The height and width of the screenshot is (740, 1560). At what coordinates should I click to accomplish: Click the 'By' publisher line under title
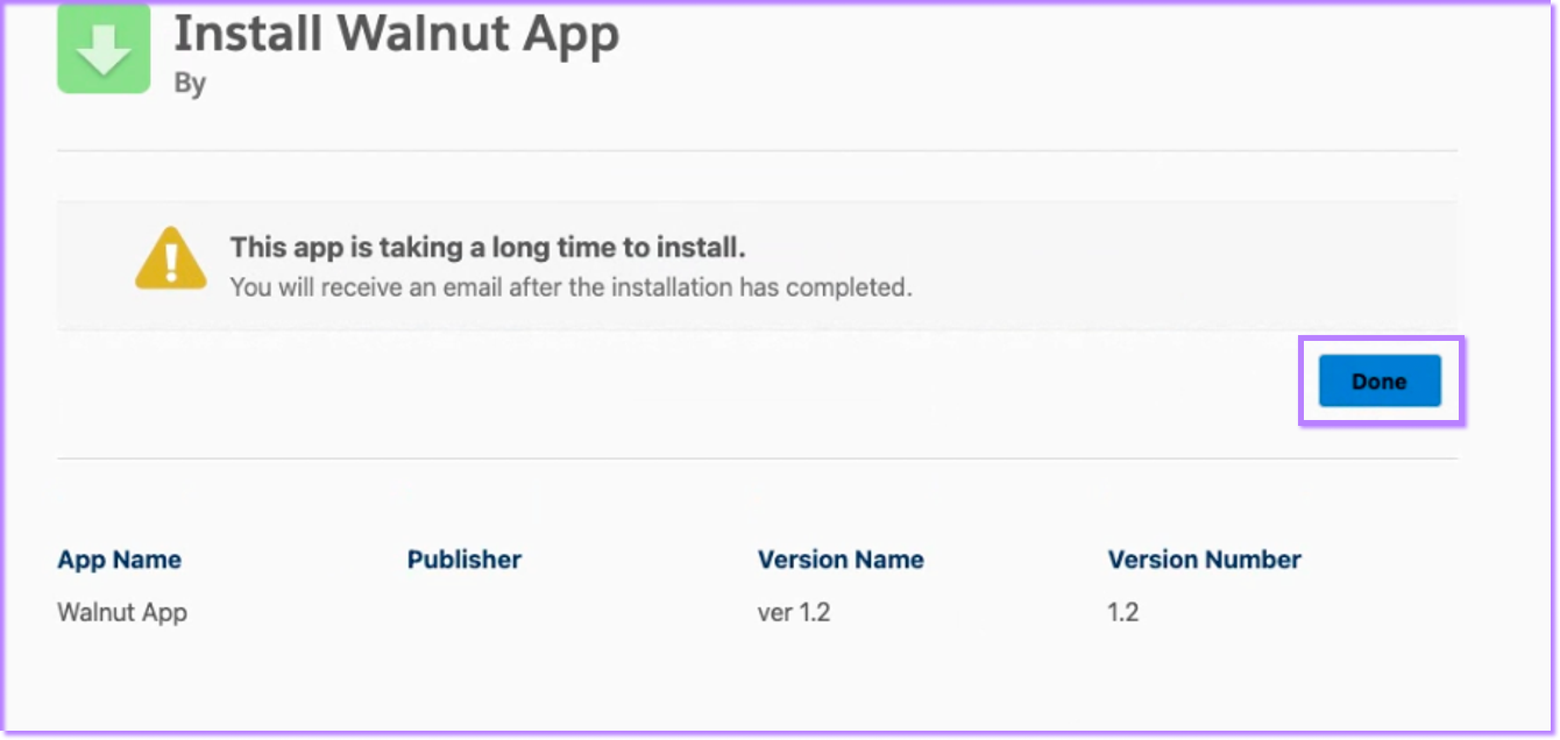coord(190,84)
